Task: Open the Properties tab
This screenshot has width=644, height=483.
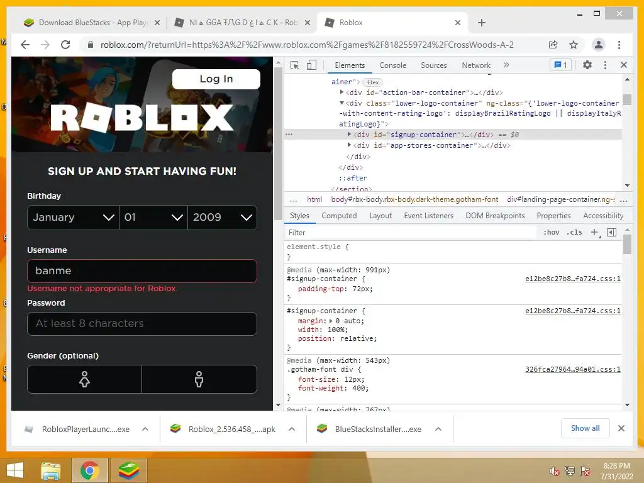Action: (x=553, y=216)
